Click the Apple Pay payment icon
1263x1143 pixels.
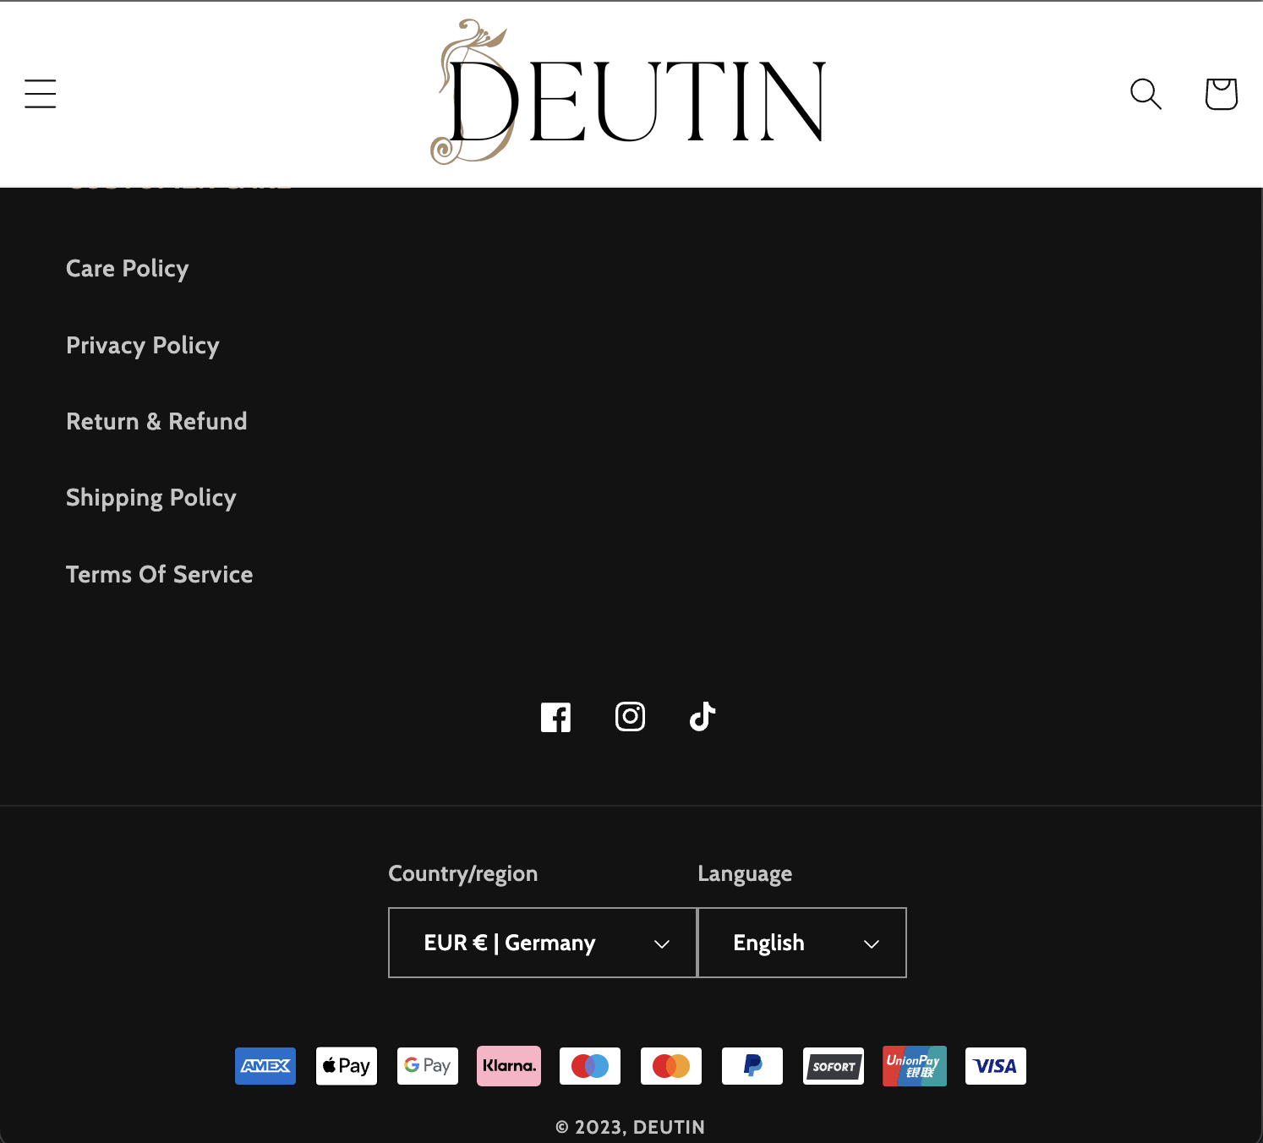pos(346,1066)
